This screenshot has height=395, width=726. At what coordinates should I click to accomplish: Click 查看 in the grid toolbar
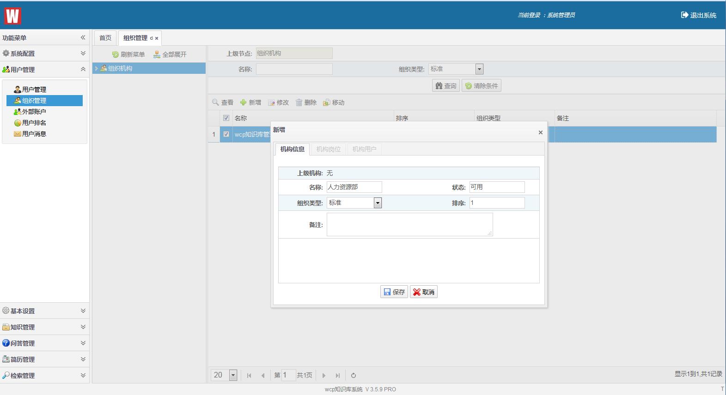tap(223, 102)
